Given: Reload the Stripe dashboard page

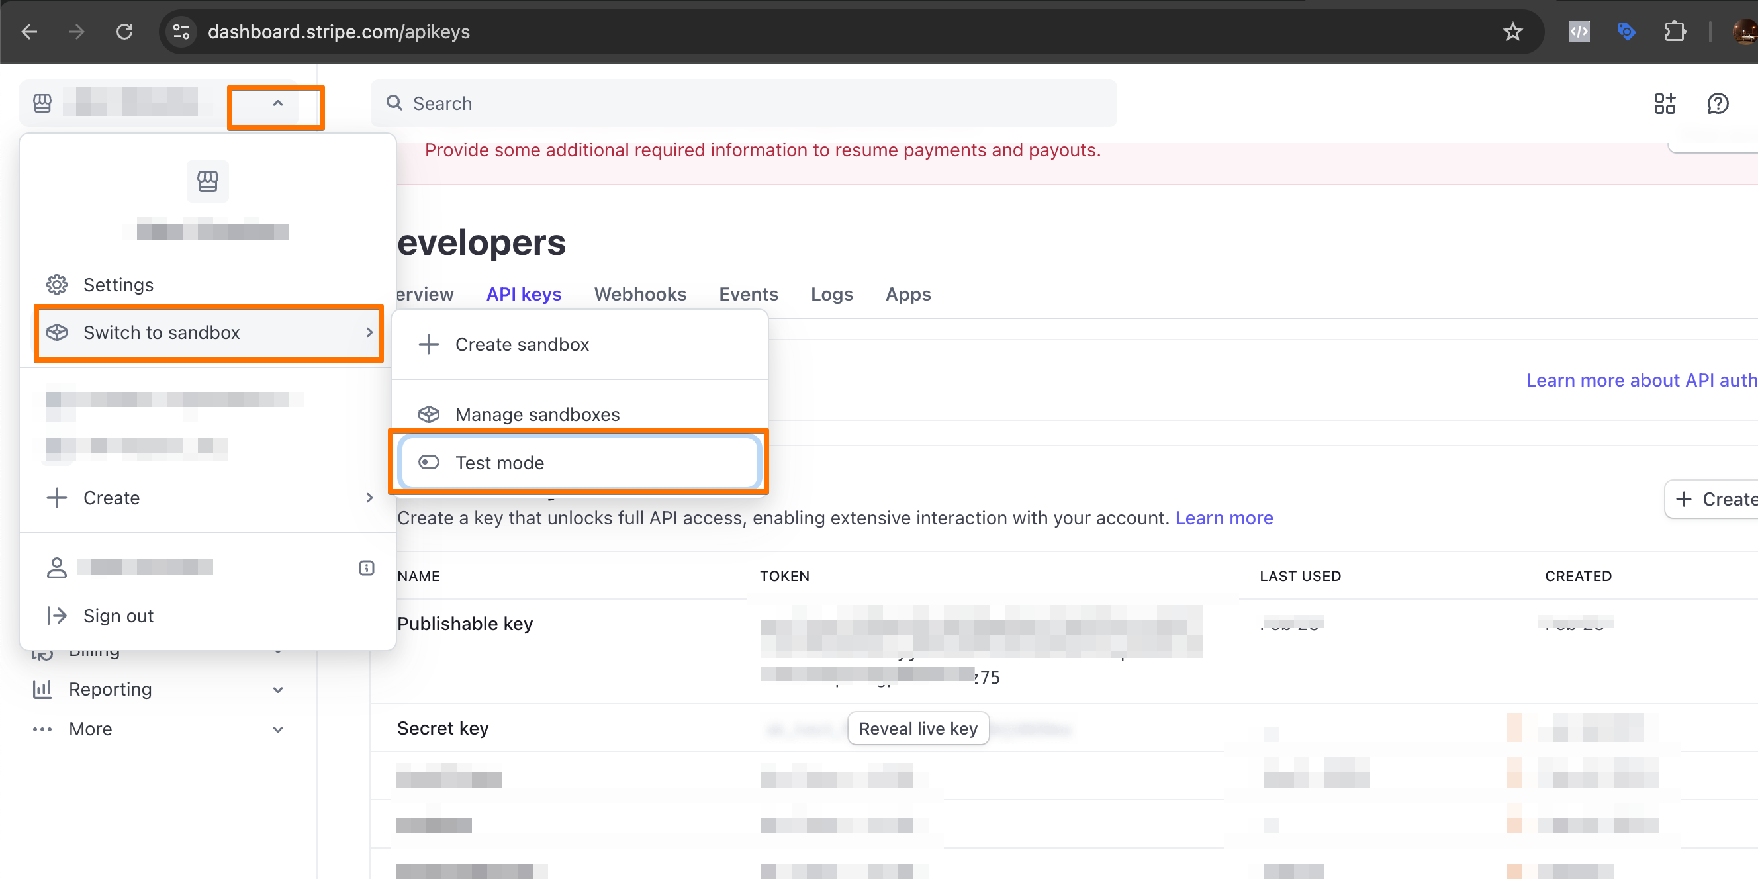Looking at the screenshot, I should pos(124,31).
